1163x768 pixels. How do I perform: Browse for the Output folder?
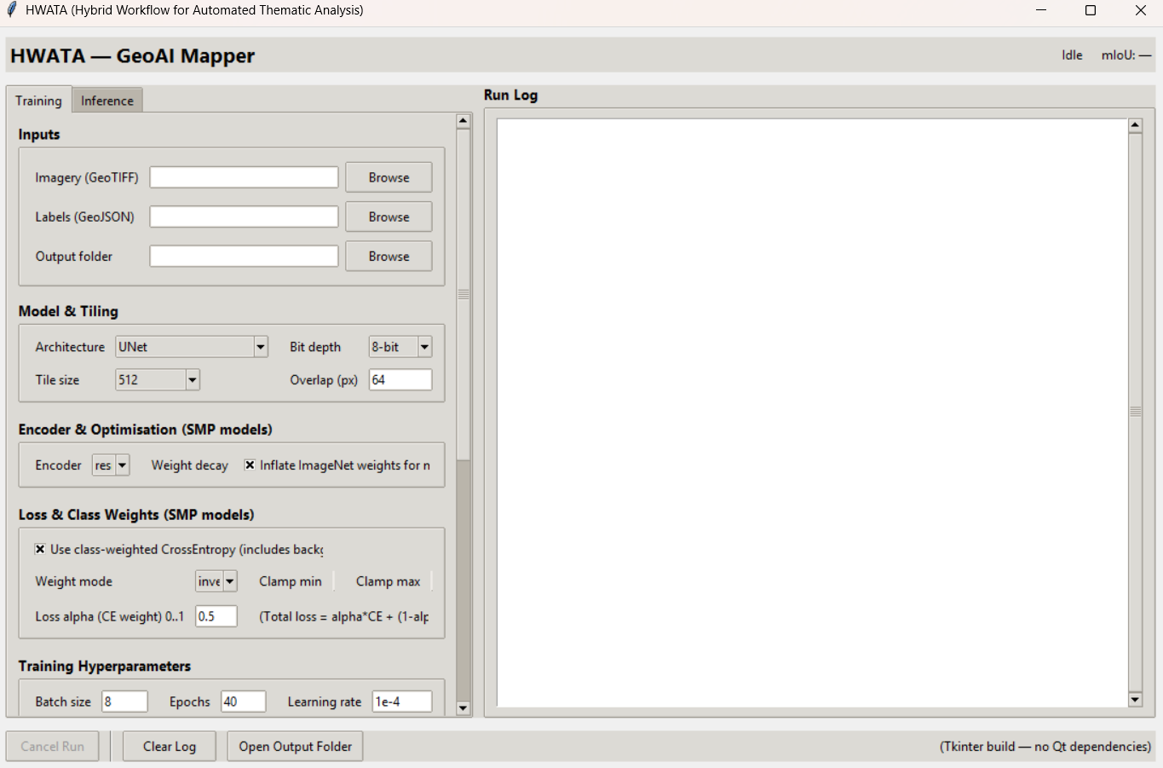tap(388, 256)
